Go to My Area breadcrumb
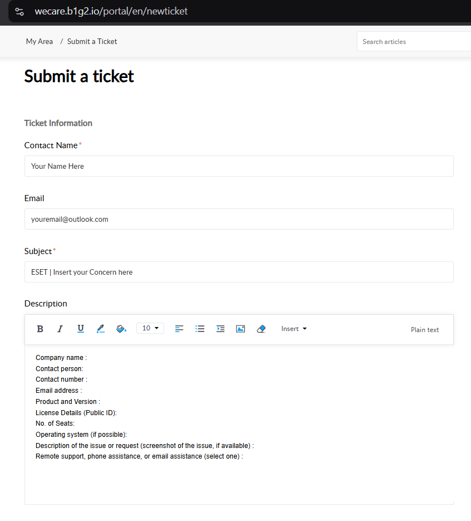The image size is (471, 521). pos(40,42)
